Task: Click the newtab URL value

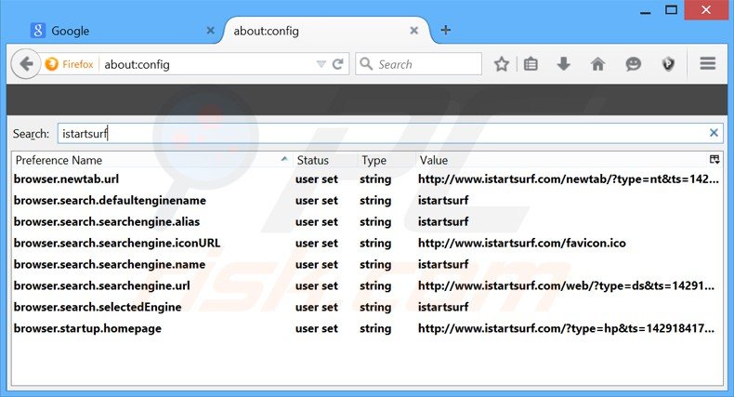Action: point(569,179)
